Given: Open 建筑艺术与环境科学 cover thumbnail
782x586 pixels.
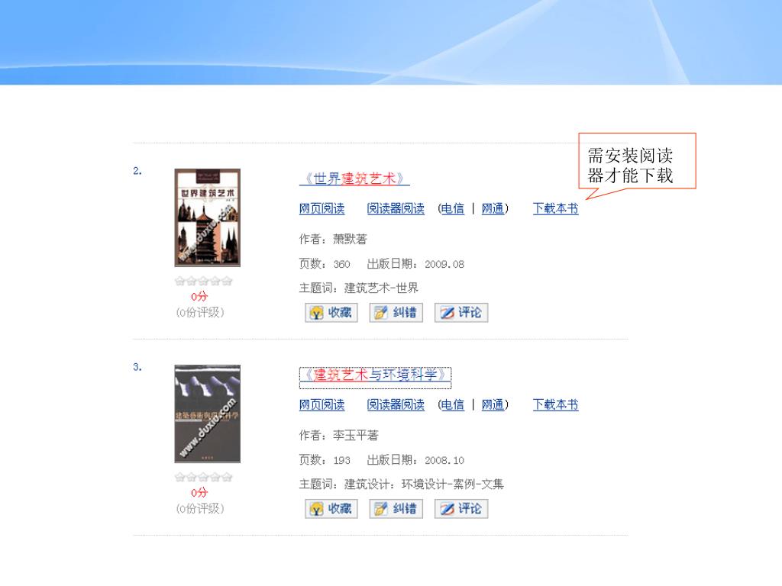Looking at the screenshot, I should 208,414.
